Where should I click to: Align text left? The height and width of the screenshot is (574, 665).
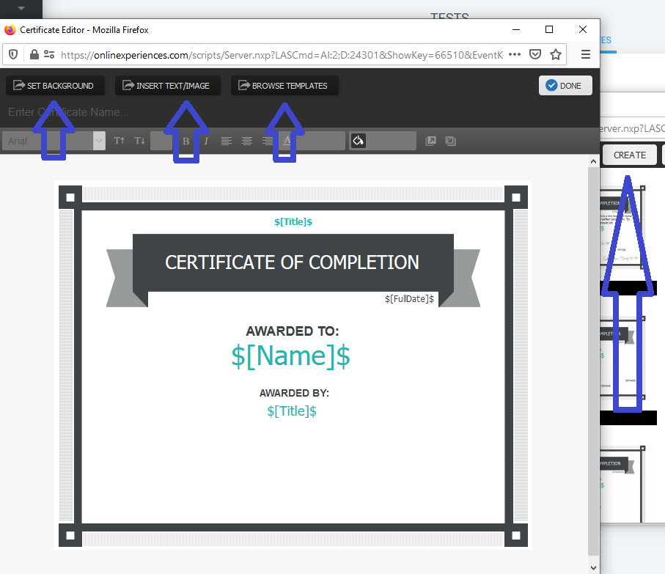[227, 141]
